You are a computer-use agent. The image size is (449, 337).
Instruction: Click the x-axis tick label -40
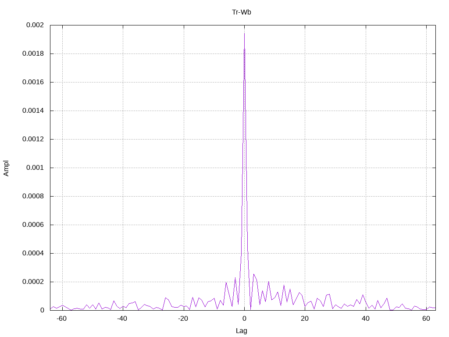click(122, 319)
